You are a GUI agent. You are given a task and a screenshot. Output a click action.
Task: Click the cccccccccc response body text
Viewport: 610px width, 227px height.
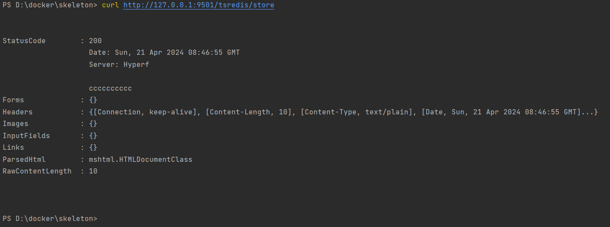(111, 88)
